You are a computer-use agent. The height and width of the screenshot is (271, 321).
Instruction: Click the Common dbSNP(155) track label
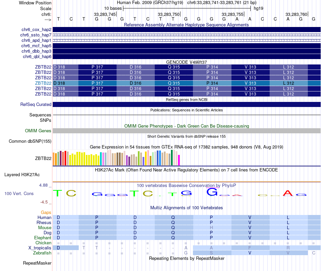(x=30, y=141)
